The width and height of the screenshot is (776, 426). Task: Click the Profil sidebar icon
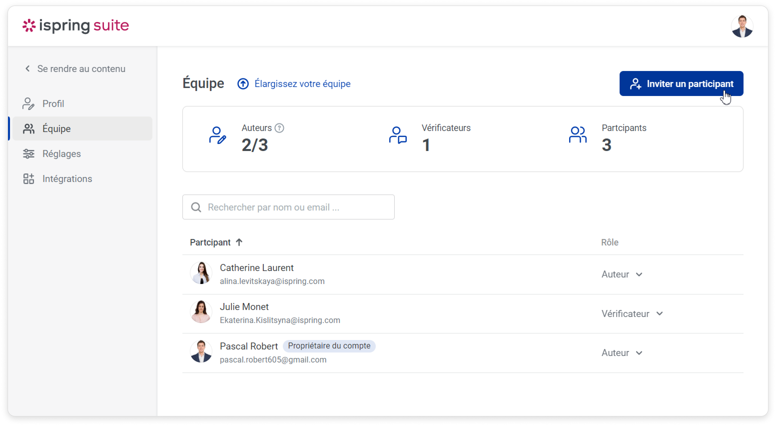coord(28,104)
